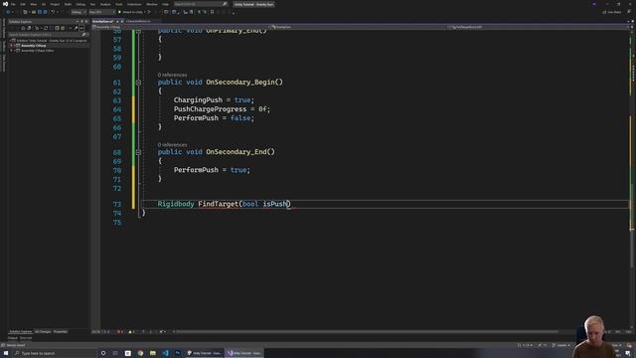Toggle the Solution Explorer auto-hide pin

tap(81, 22)
